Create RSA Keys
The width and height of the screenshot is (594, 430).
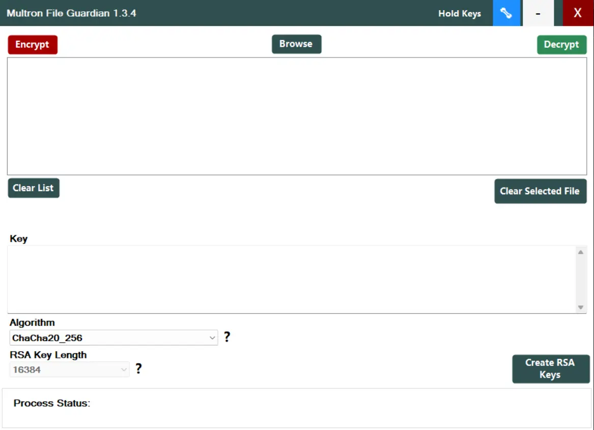tap(550, 368)
